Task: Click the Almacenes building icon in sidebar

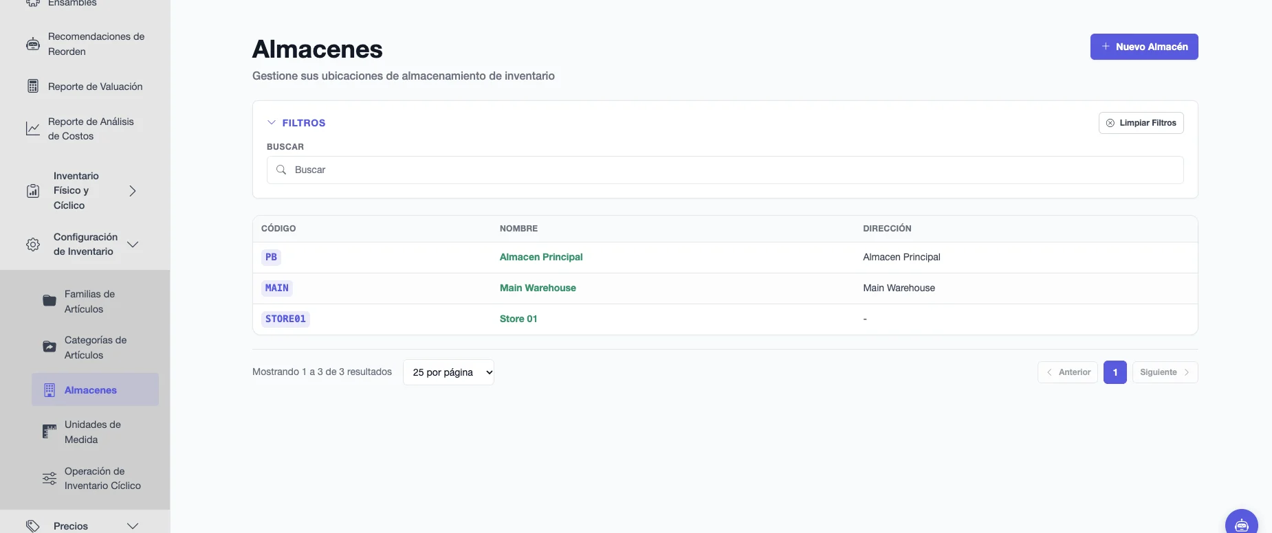Action: point(50,390)
